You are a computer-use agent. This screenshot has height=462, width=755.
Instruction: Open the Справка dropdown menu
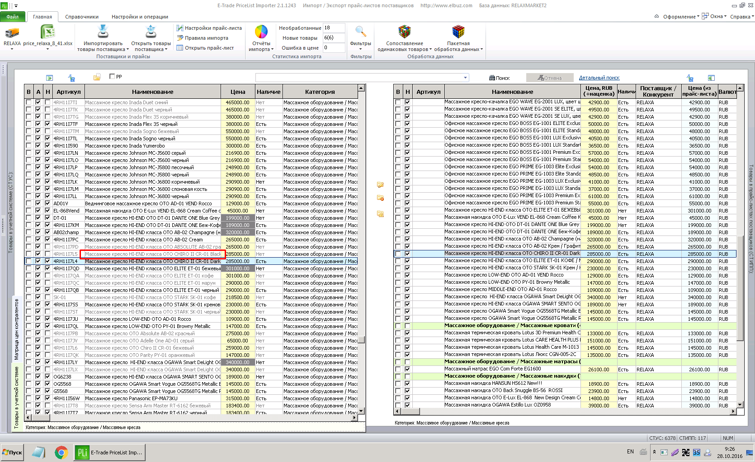pyautogui.click(x=742, y=17)
